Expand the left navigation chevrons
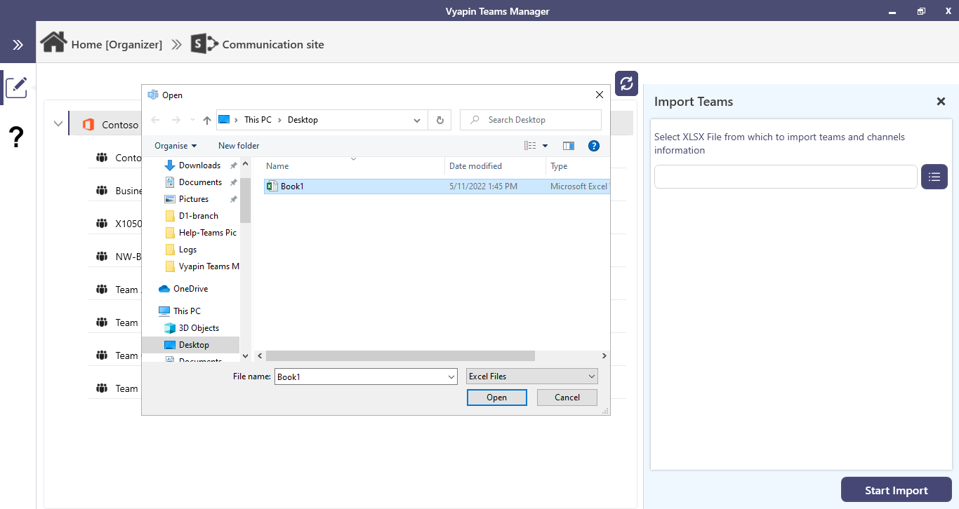Image resolution: width=959 pixels, height=509 pixels. pos(18,45)
